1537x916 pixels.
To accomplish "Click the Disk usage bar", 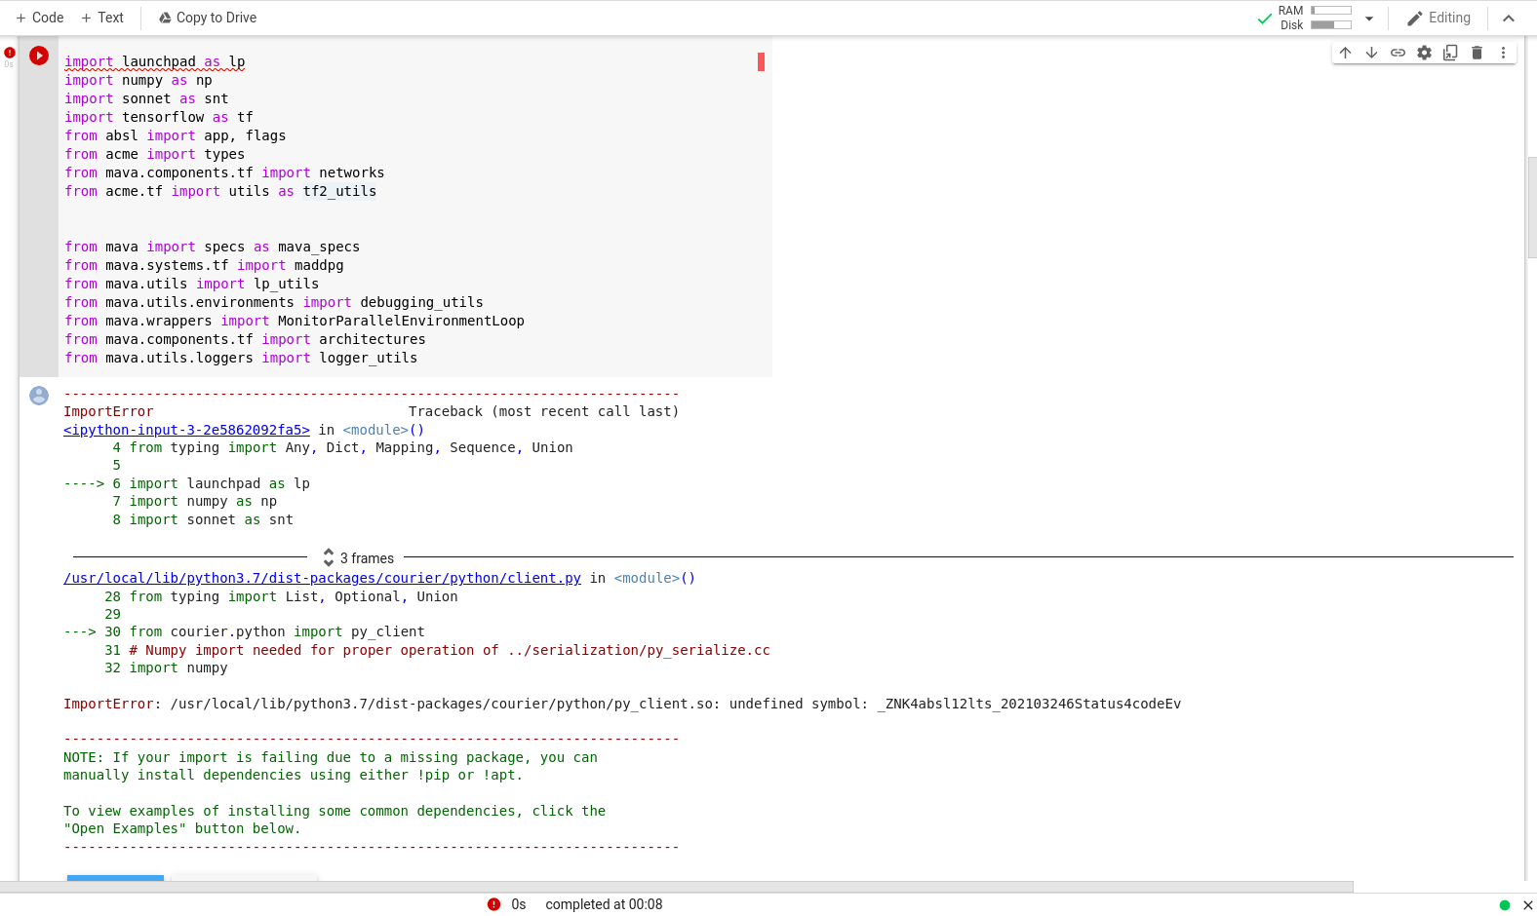I will (x=1331, y=25).
